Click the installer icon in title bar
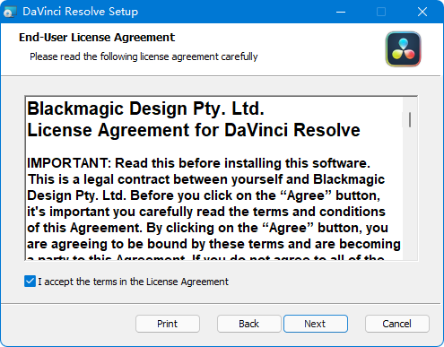The height and width of the screenshot is (347, 444). pyautogui.click(x=10, y=12)
